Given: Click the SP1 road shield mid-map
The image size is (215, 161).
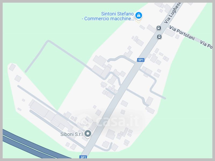Looking at the screenshot, I should pos(141,60).
